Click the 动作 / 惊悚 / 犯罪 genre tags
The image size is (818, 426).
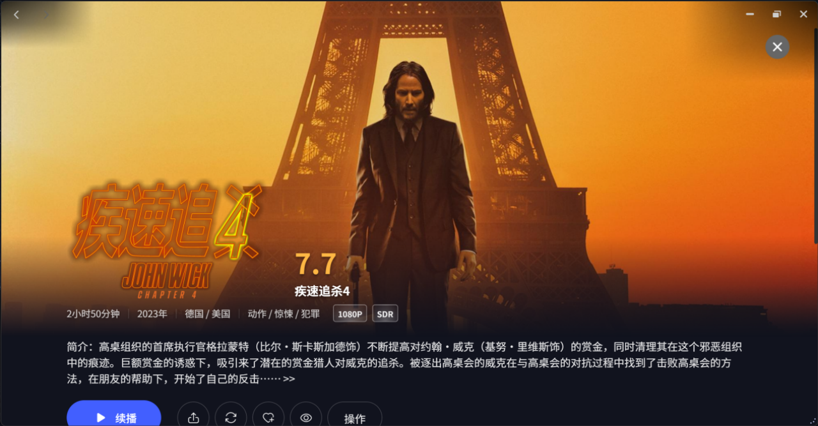click(x=284, y=314)
